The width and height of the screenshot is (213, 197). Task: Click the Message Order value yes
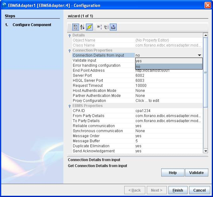tap(169, 136)
